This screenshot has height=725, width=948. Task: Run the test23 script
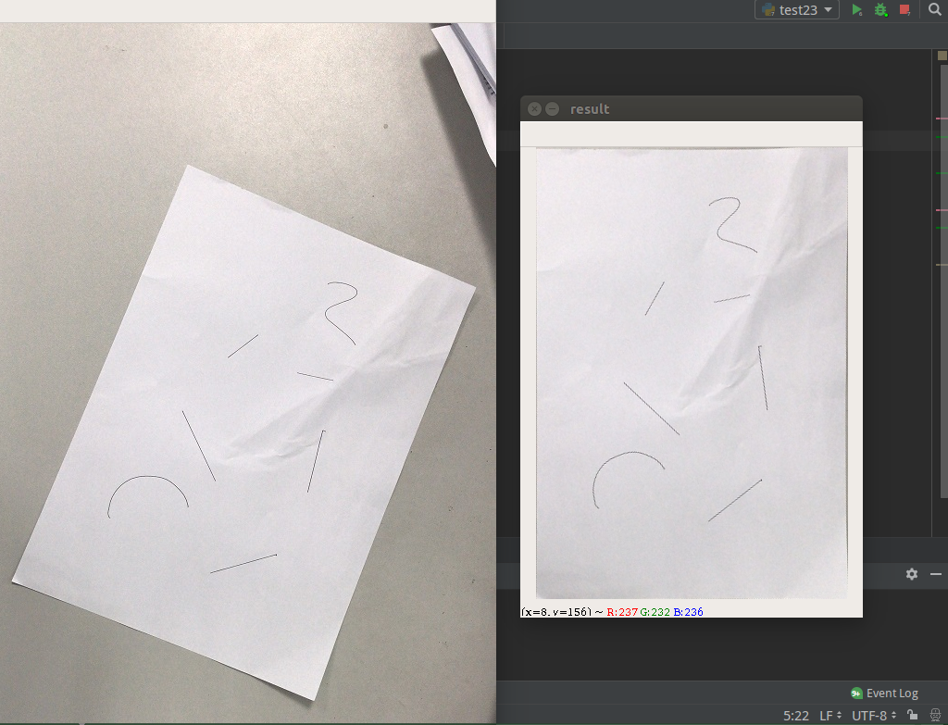click(856, 9)
